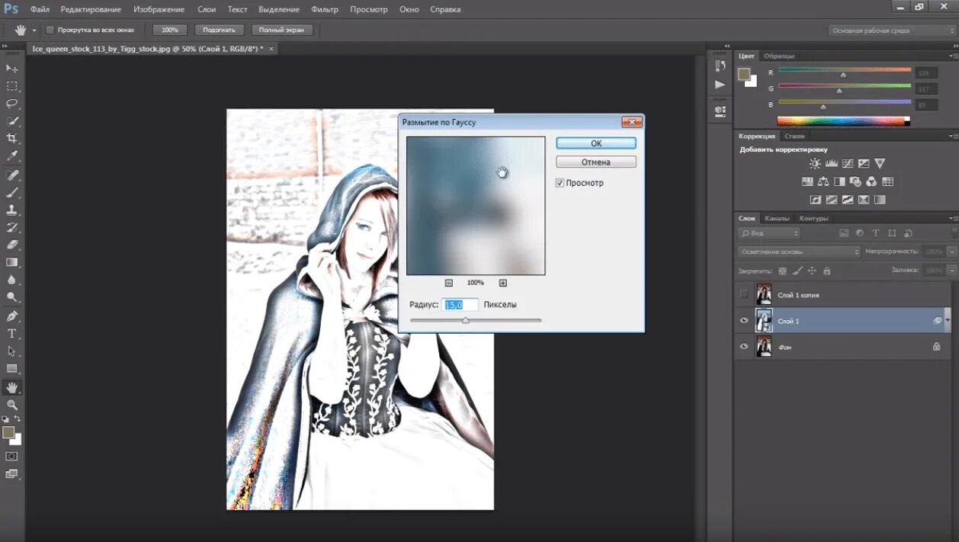Confirm Gaussian blur with OK
The width and height of the screenshot is (959, 542).
click(596, 143)
